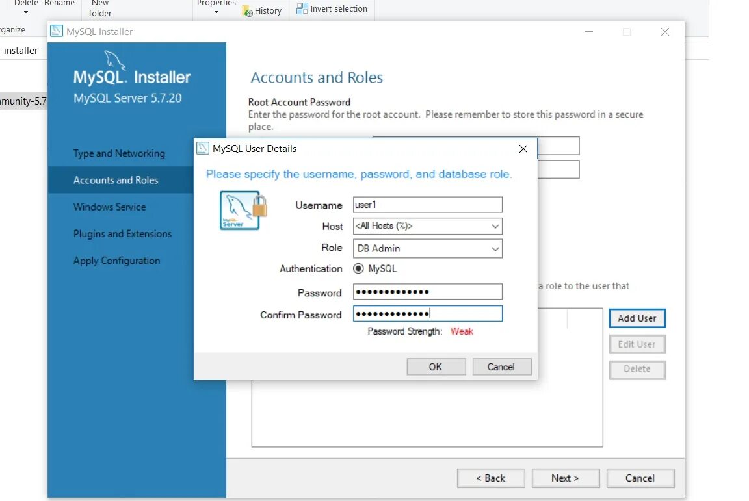The width and height of the screenshot is (749, 501).
Task: Go to the Windows Service step
Action: [x=109, y=207]
